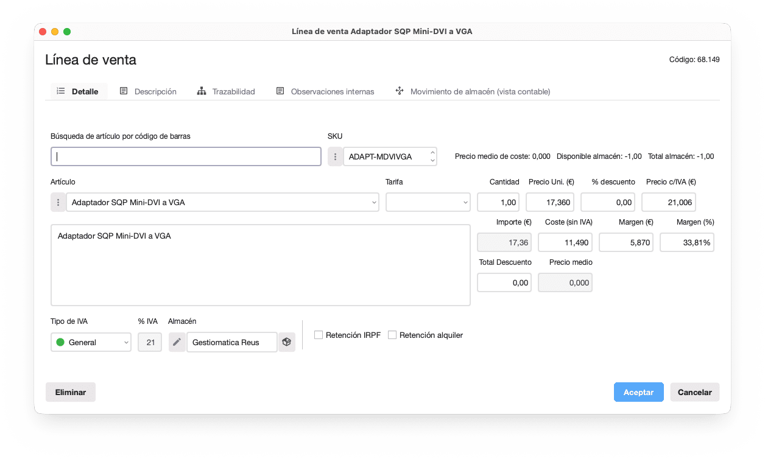Tick the Retención alquiler checkbox
This screenshot has width=765, height=459.
pos(392,335)
